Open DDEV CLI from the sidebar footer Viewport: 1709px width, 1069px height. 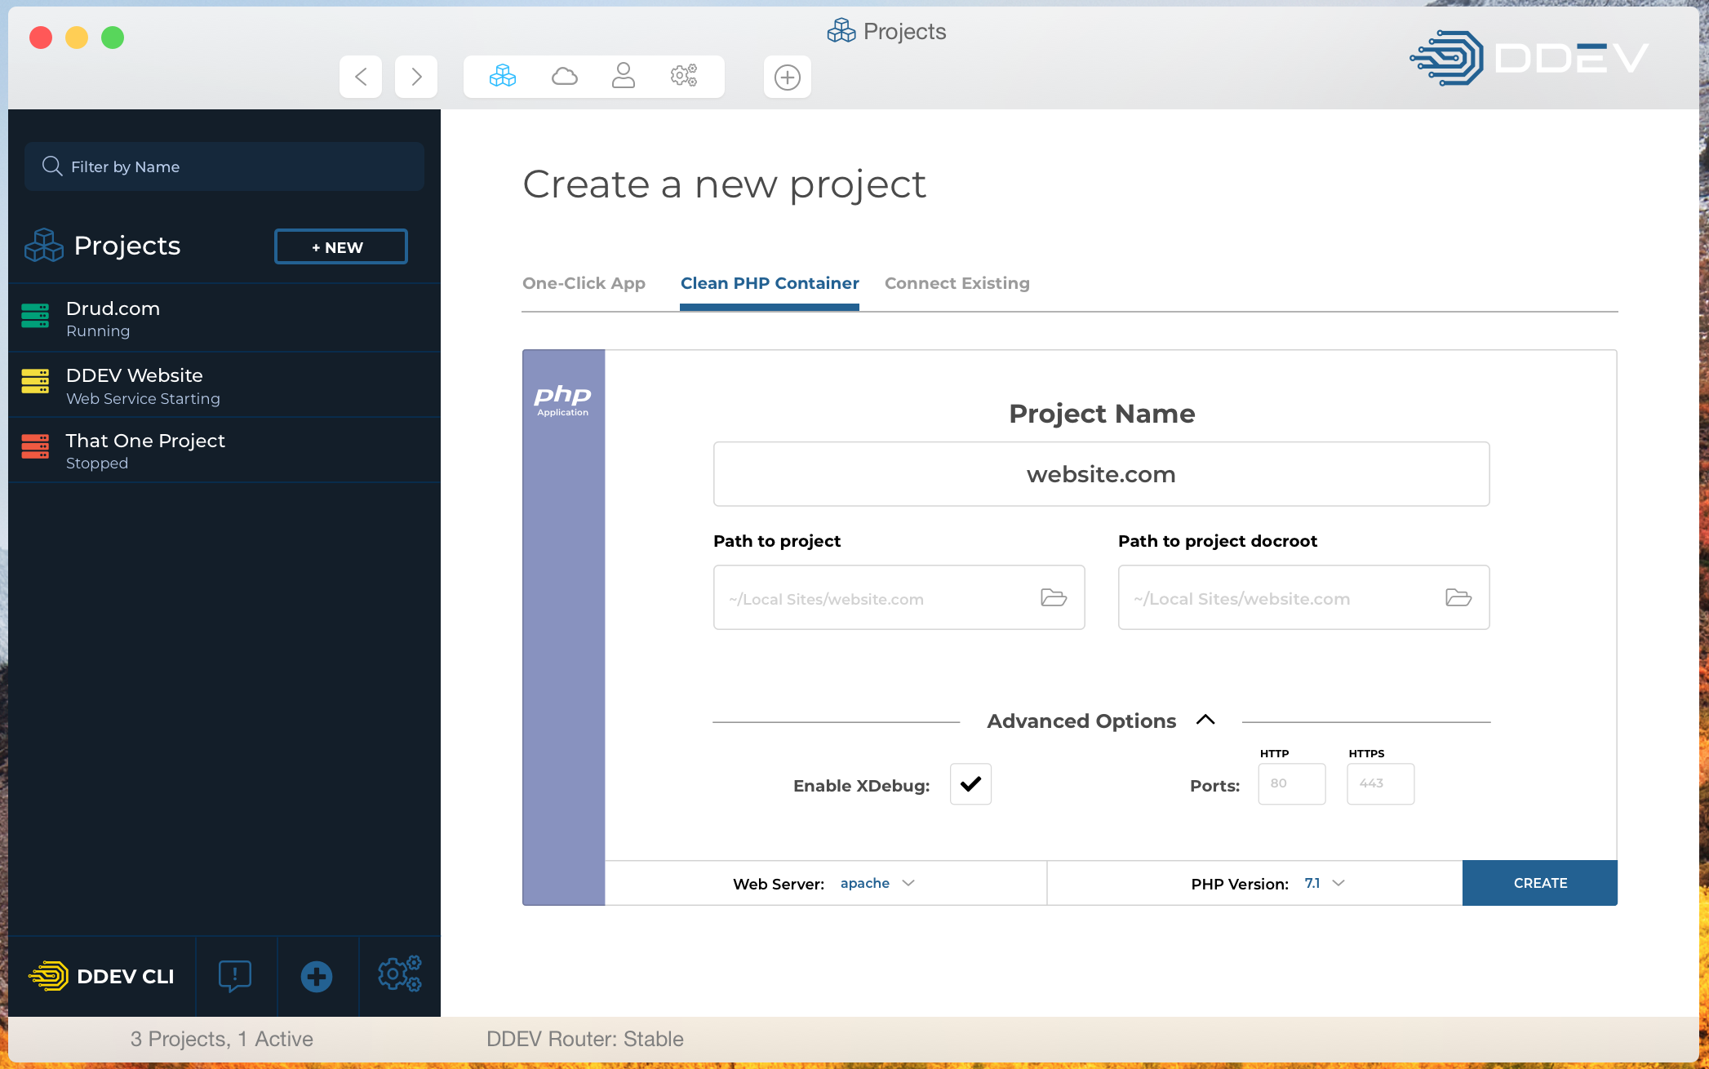tap(101, 976)
